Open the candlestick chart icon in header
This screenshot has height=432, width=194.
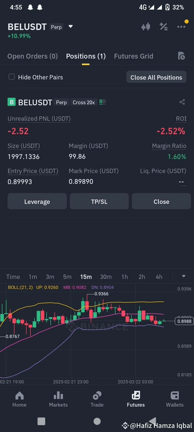point(146,26)
